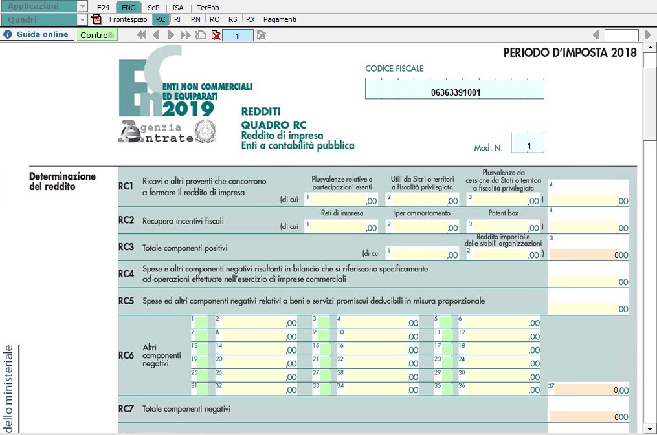Image resolution: width=657 pixels, height=435 pixels.
Task: Expand the Applicazioni dropdown
Action: 82,6
